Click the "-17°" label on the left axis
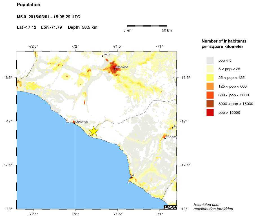The width and height of the screenshot is (256, 218). tap(9, 121)
